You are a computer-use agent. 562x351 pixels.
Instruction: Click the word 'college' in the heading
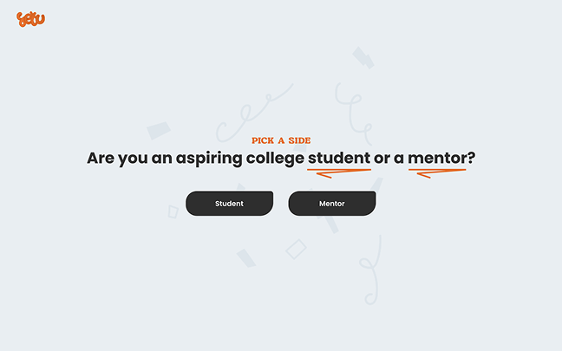tap(275, 159)
